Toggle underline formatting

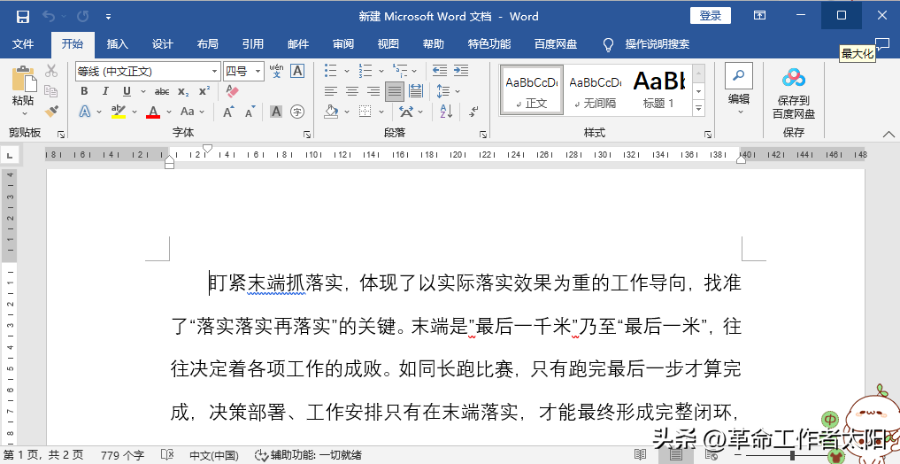(127, 91)
